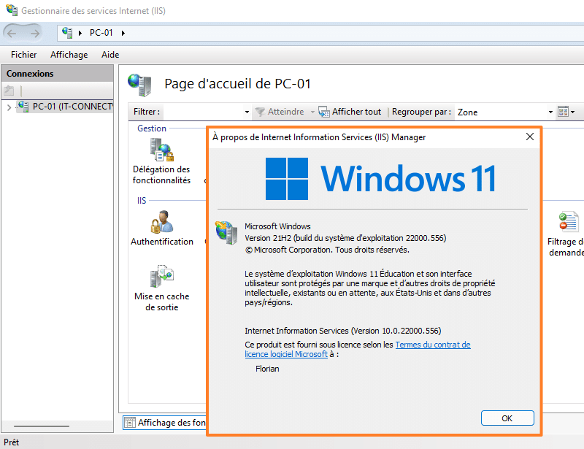Viewport: 584px width, 449px height.
Task: Open the Authentification feature icon
Action: (x=161, y=222)
